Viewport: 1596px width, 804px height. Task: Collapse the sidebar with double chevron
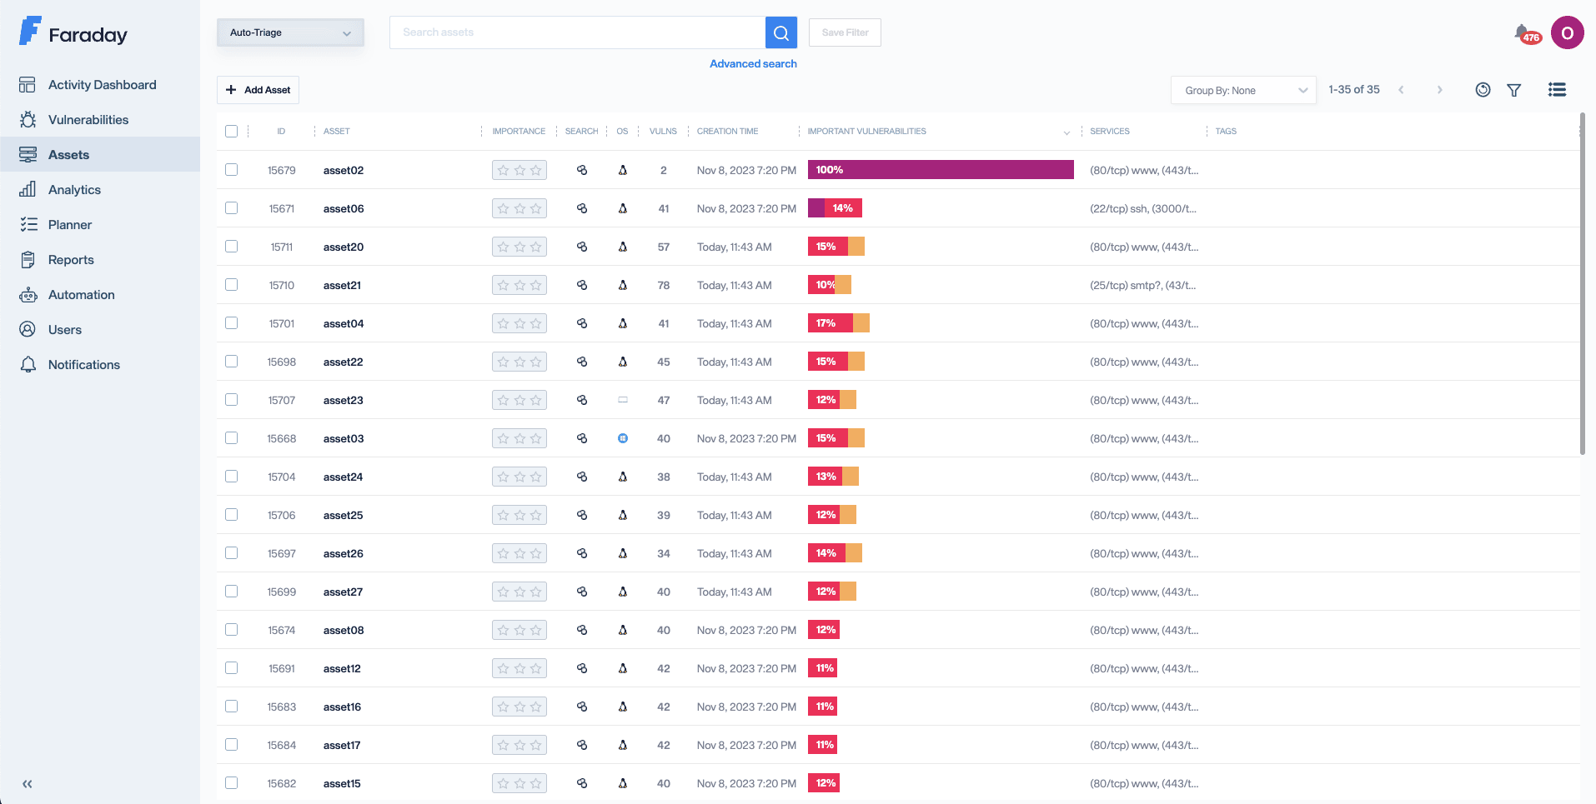click(28, 783)
